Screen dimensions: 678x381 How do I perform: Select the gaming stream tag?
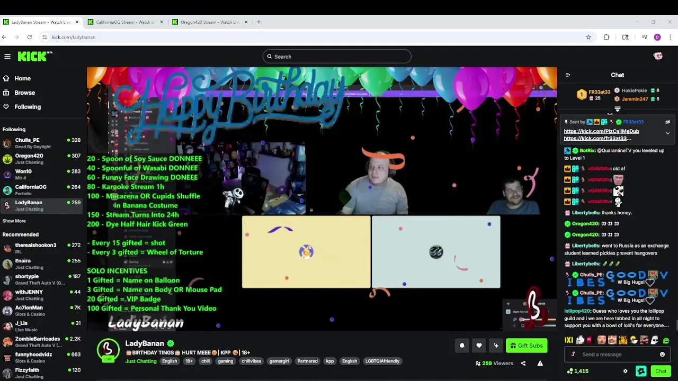tap(226, 361)
